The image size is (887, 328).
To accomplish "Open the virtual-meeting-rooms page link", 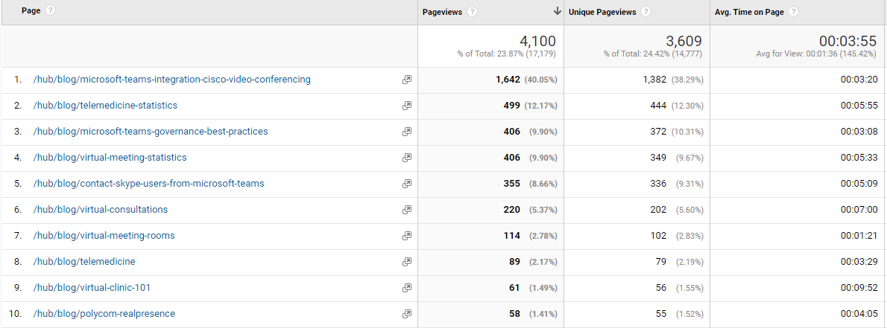I will 104,236.
